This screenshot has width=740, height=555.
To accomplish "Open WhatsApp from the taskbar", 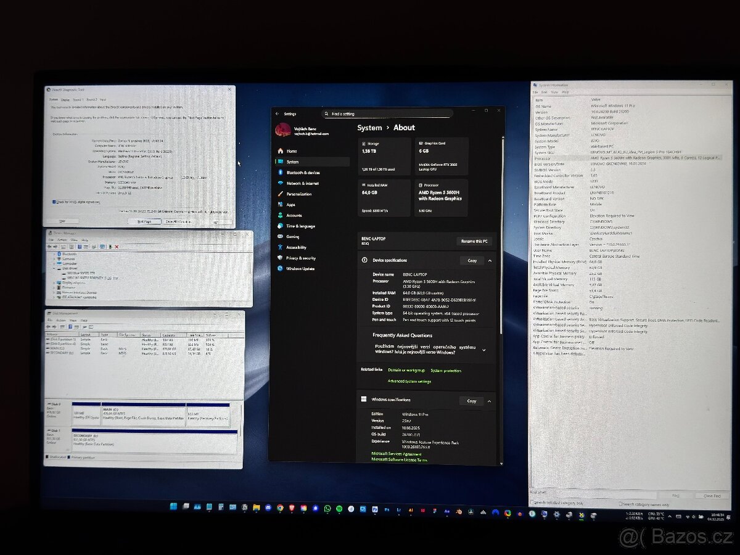I will 327,509.
